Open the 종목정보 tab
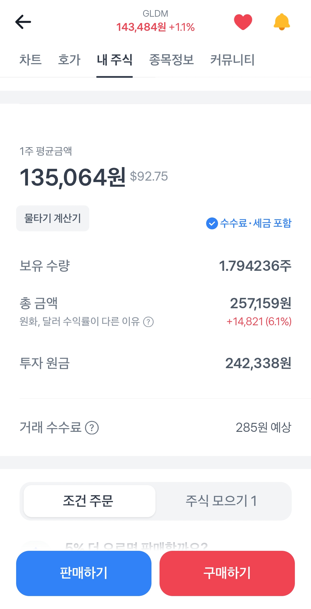311x609 pixels. tap(171, 60)
